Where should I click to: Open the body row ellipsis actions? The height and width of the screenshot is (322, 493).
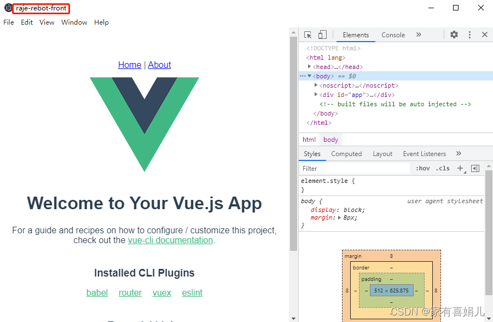303,76
